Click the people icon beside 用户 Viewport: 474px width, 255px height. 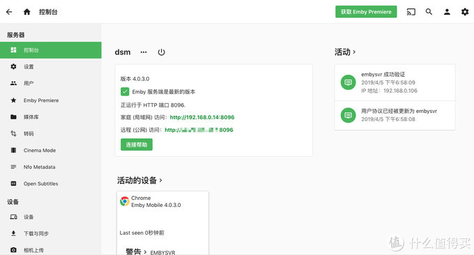13,83
